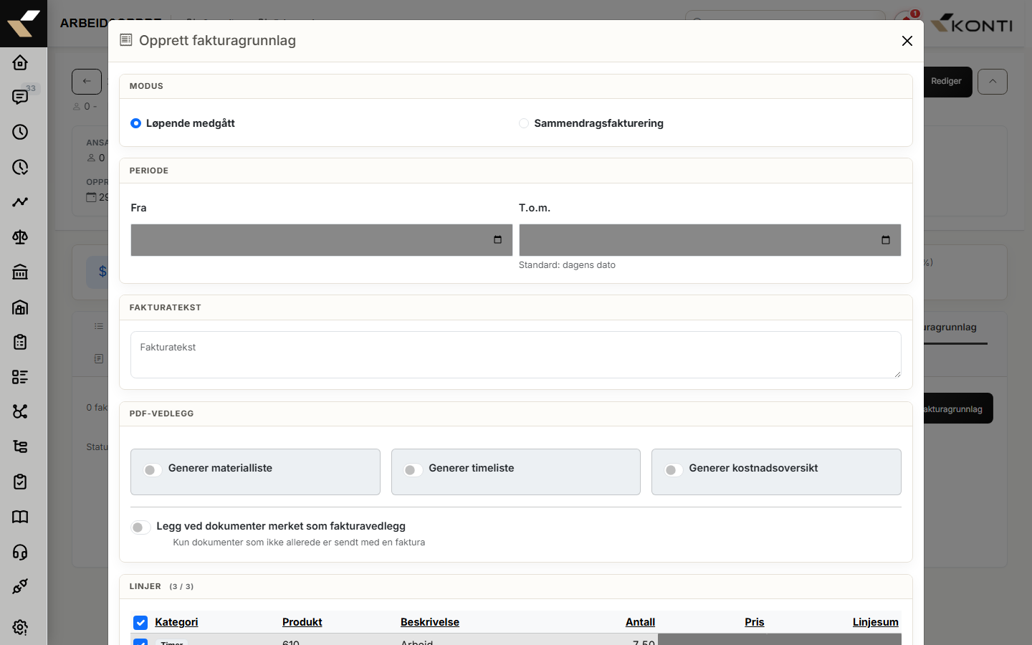This screenshot has width=1032, height=645.
Task: Open the clipboard check icon
Action: 20,482
